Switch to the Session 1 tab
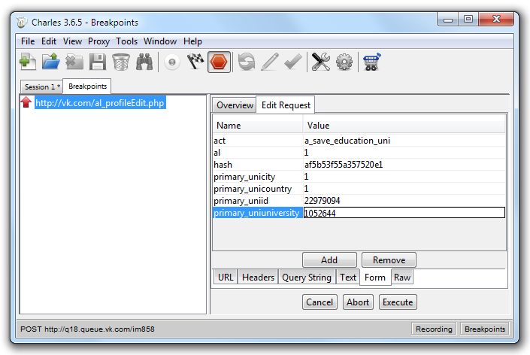The width and height of the screenshot is (530, 355). pyautogui.click(x=42, y=87)
